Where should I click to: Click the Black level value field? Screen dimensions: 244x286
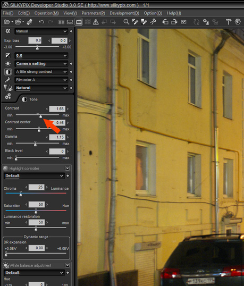(57, 152)
